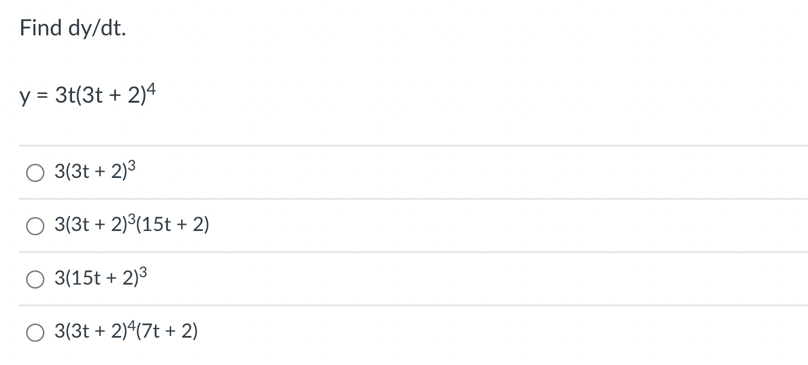Click the answer label 3(3t + 2)⁴(7t + 2)
The height and width of the screenshot is (365, 808).
click(x=126, y=331)
